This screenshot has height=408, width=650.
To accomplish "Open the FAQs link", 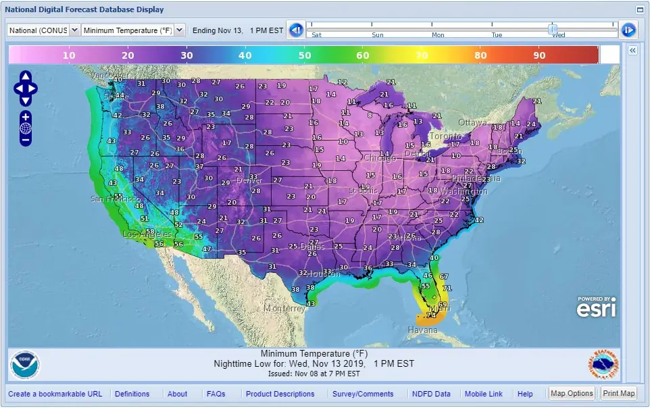I will pyautogui.click(x=216, y=394).
